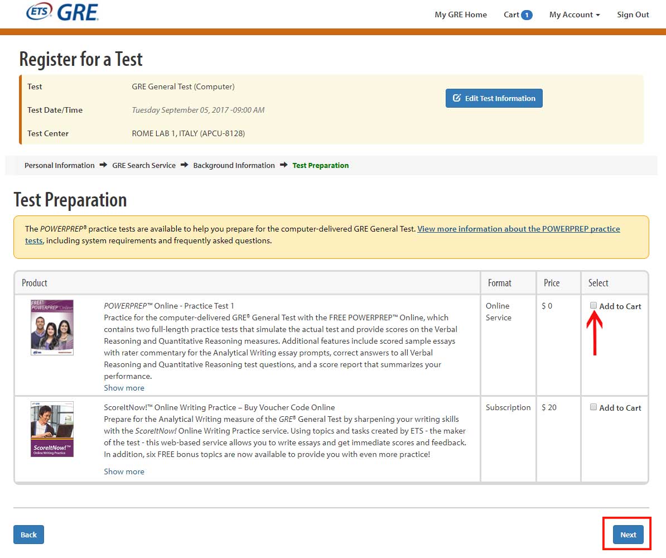Image resolution: width=666 pixels, height=558 pixels.
Task: Click the Next button
Action: point(628,535)
